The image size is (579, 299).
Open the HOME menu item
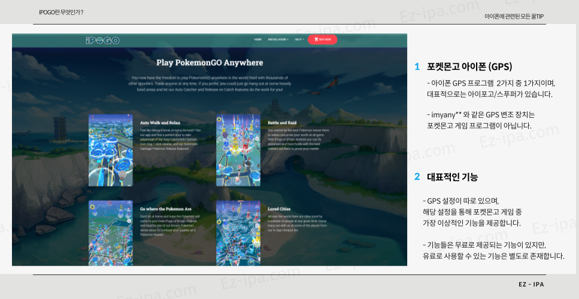tap(257, 39)
